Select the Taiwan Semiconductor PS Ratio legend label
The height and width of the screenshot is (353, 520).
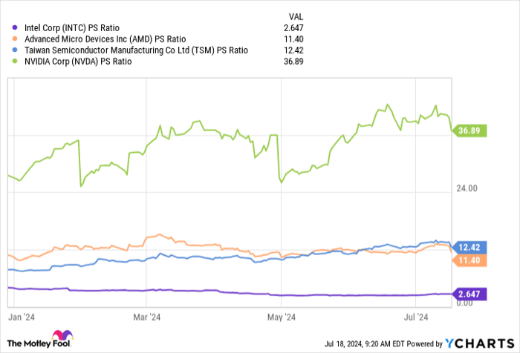(x=136, y=50)
